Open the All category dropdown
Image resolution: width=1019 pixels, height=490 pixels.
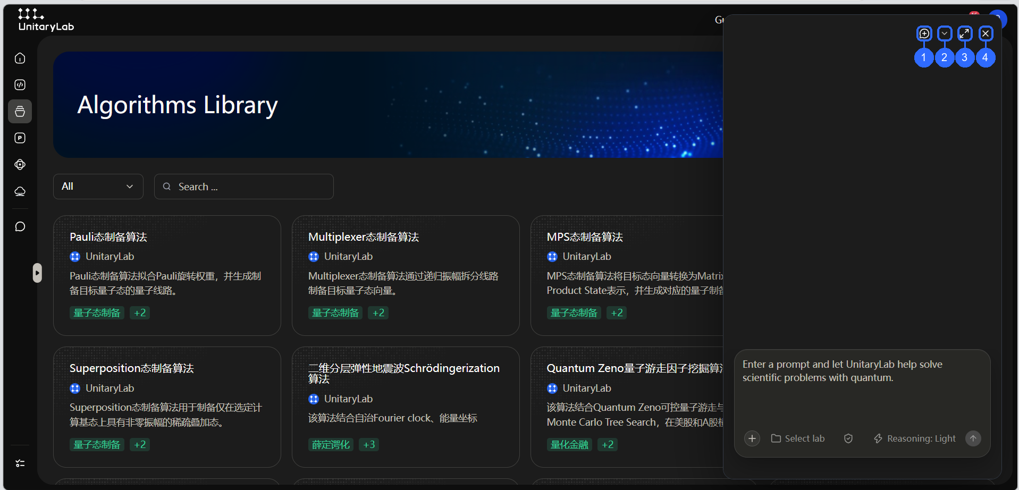[x=98, y=187]
